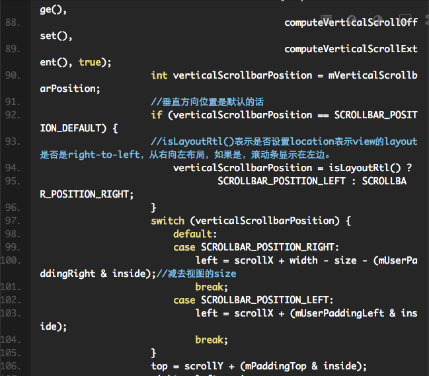The image size is (429, 376).
Task: Click line number 100
Action: (11, 260)
